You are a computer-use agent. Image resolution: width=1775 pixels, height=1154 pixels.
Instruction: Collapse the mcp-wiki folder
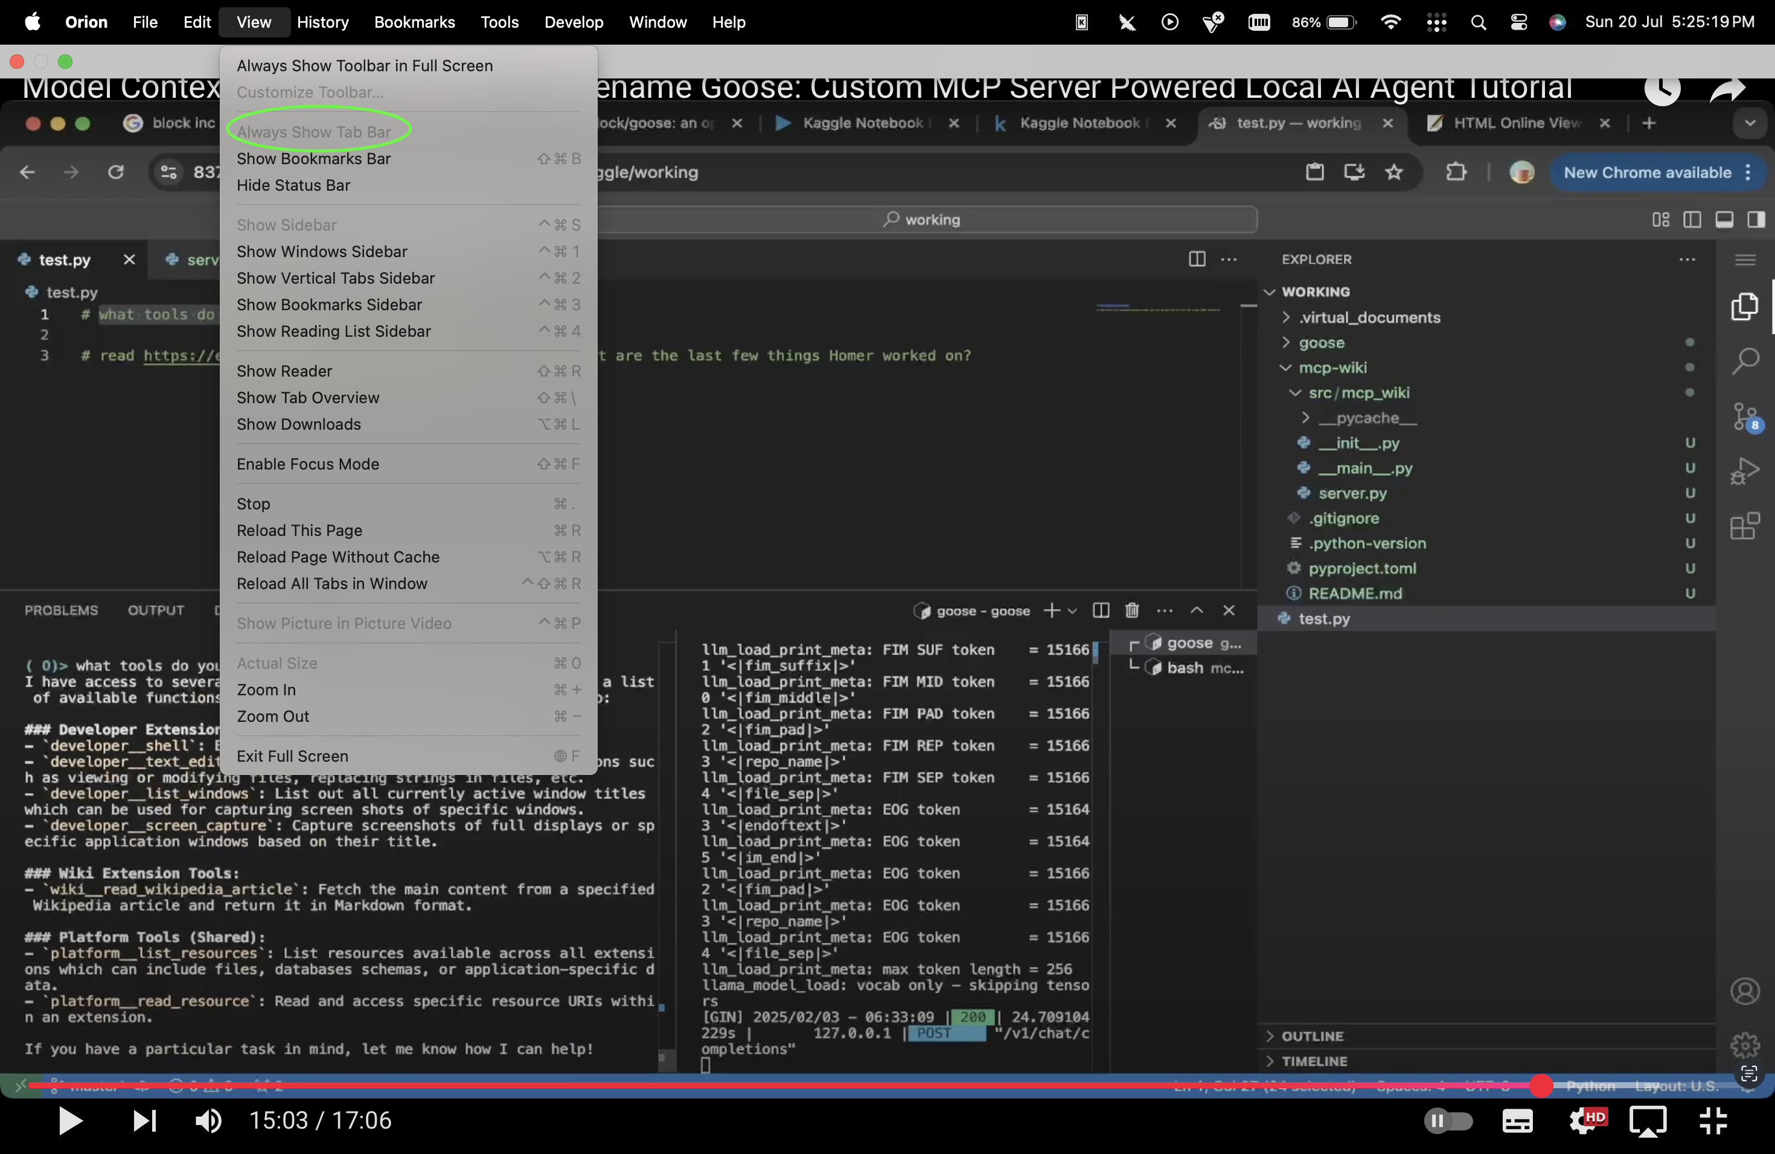[x=1332, y=368]
